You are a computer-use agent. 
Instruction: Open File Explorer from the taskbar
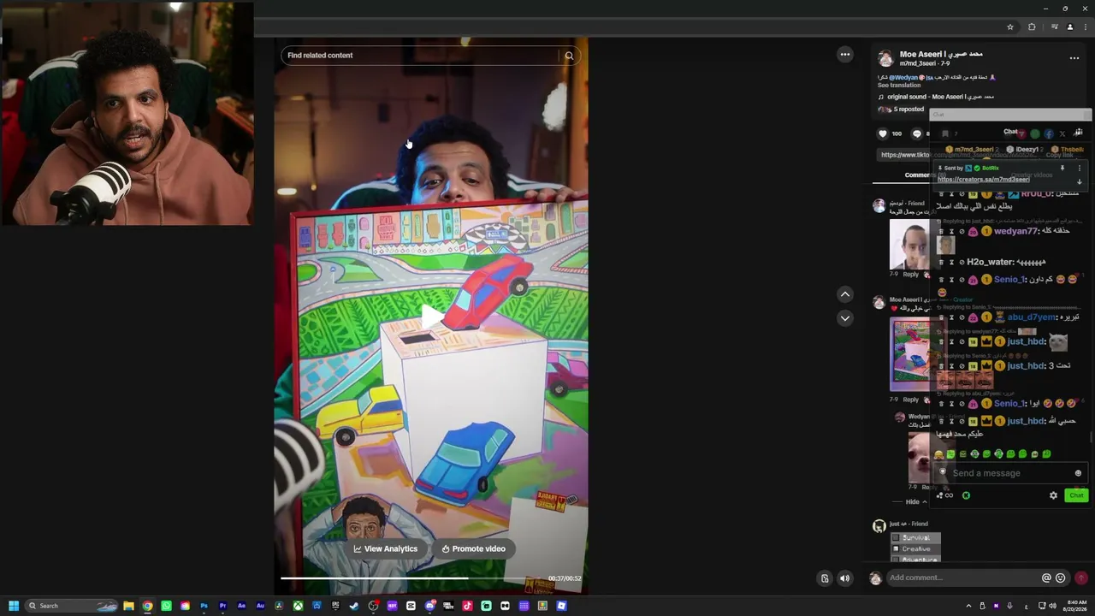coord(128,606)
